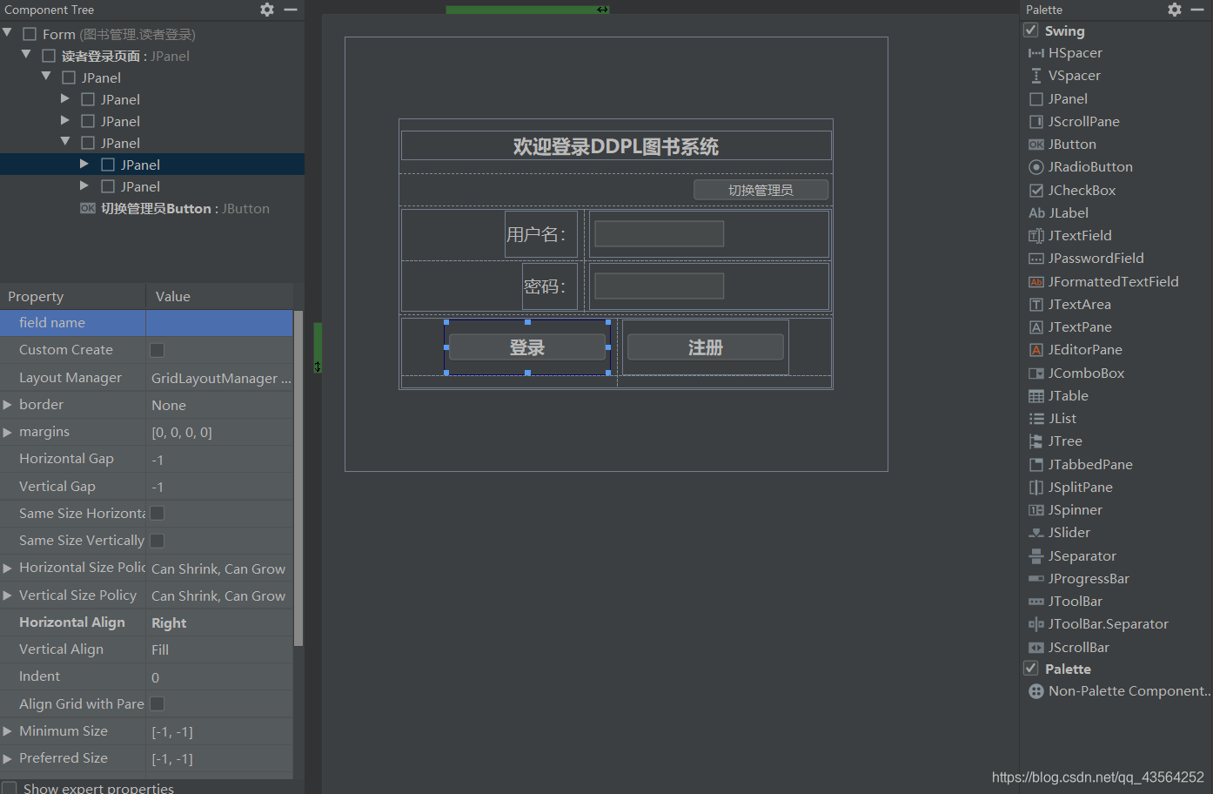Select JEditorPane in the Palette

point(1076,350)
